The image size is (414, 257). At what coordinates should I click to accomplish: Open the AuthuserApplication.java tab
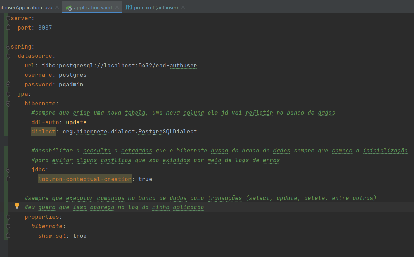coord(26,7)
